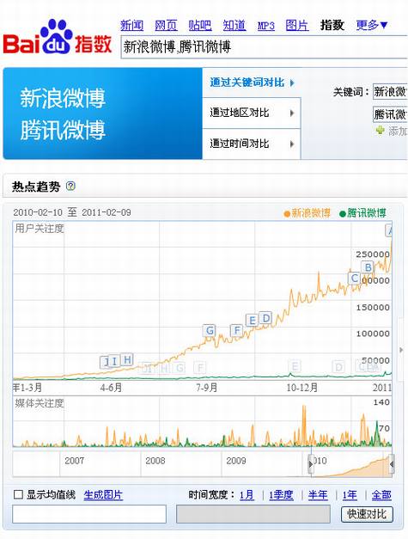Click the orange marker H on the chart
Screen dimensions: 408x539
[127, 360]
